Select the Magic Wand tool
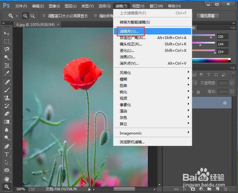238x193 pixels. (7, 57)
